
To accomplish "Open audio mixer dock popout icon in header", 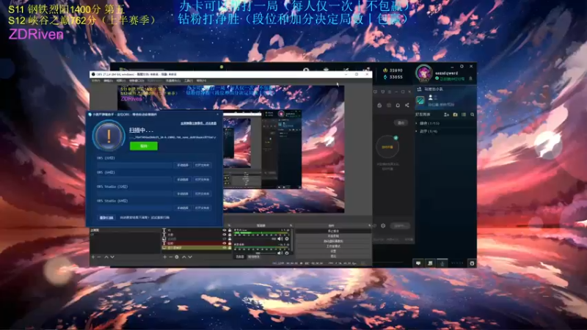I will pyautogui.click(x=291, y=225).
